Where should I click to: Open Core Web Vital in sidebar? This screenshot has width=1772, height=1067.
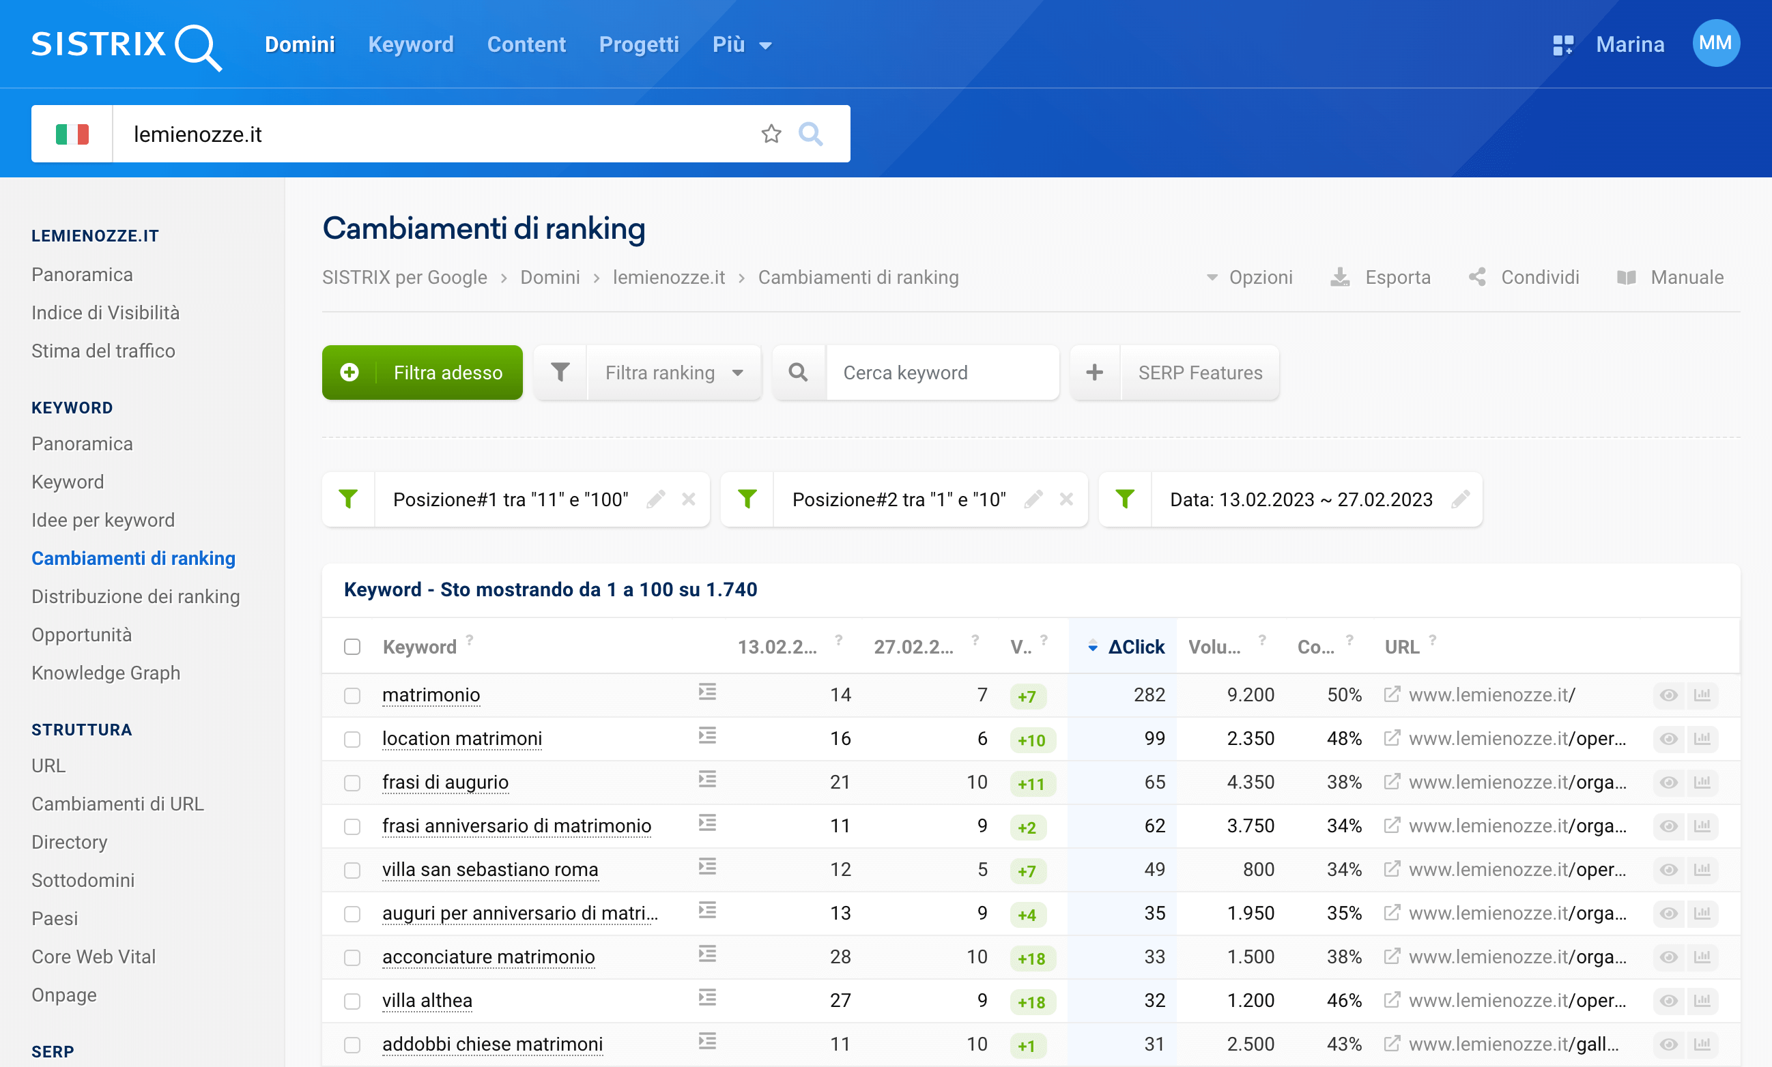pos(94,957)
